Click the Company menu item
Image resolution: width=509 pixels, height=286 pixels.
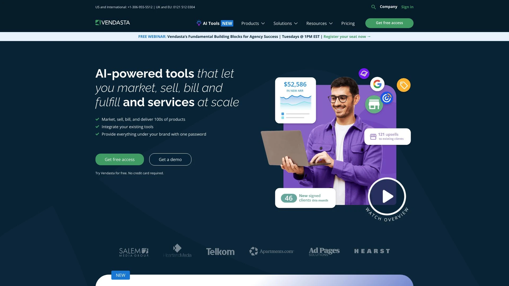pos(388,7)
